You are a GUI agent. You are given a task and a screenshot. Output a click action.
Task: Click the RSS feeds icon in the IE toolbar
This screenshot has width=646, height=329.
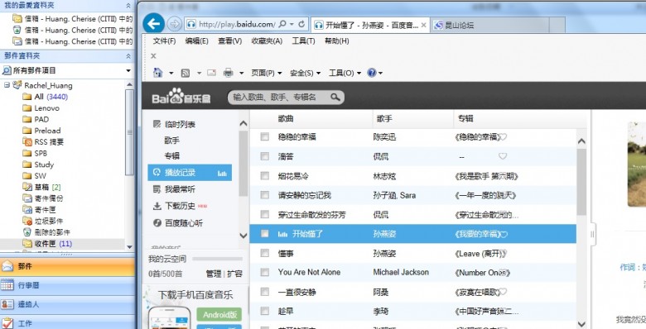coord(186,74)
